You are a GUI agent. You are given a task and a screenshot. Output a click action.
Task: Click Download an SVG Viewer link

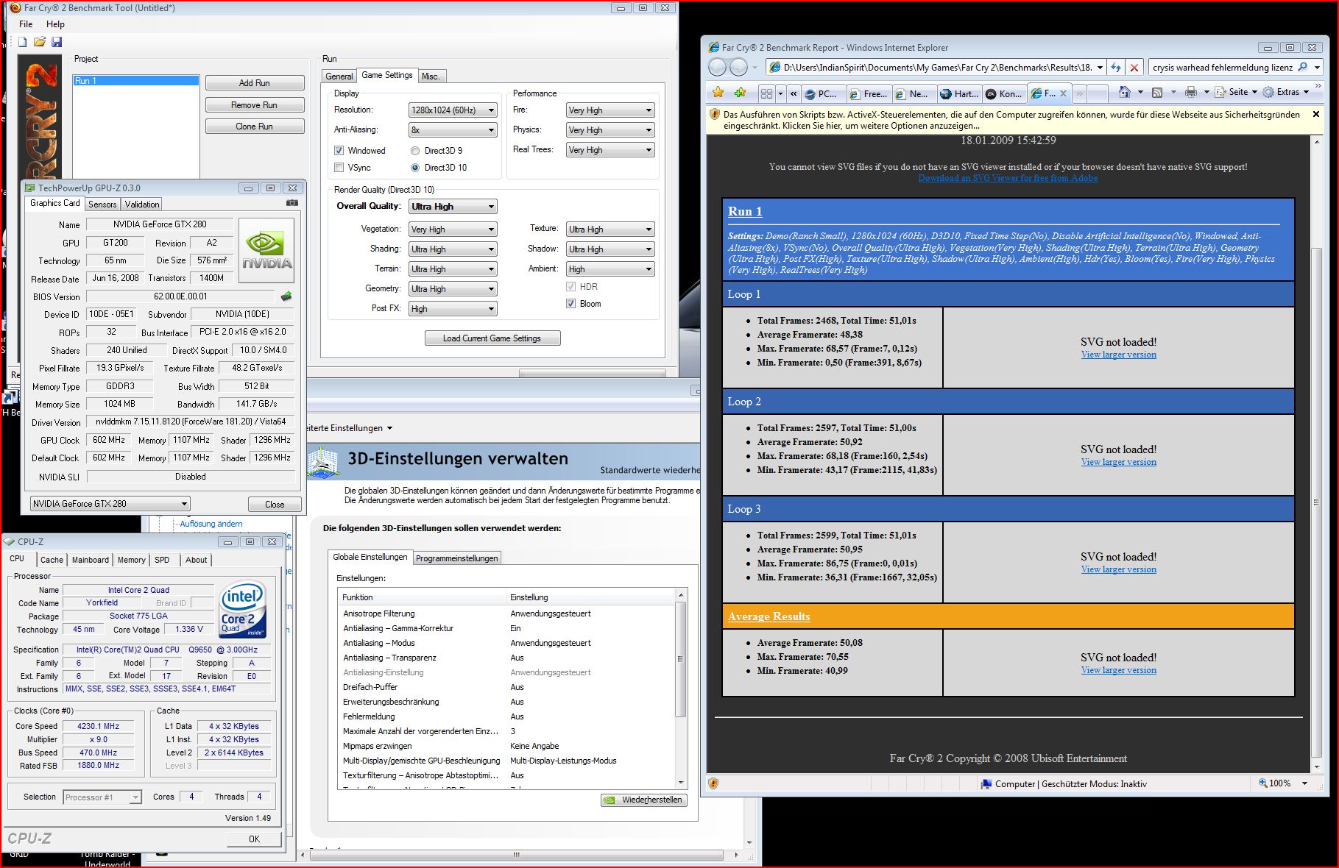[x=1008, y=178]
